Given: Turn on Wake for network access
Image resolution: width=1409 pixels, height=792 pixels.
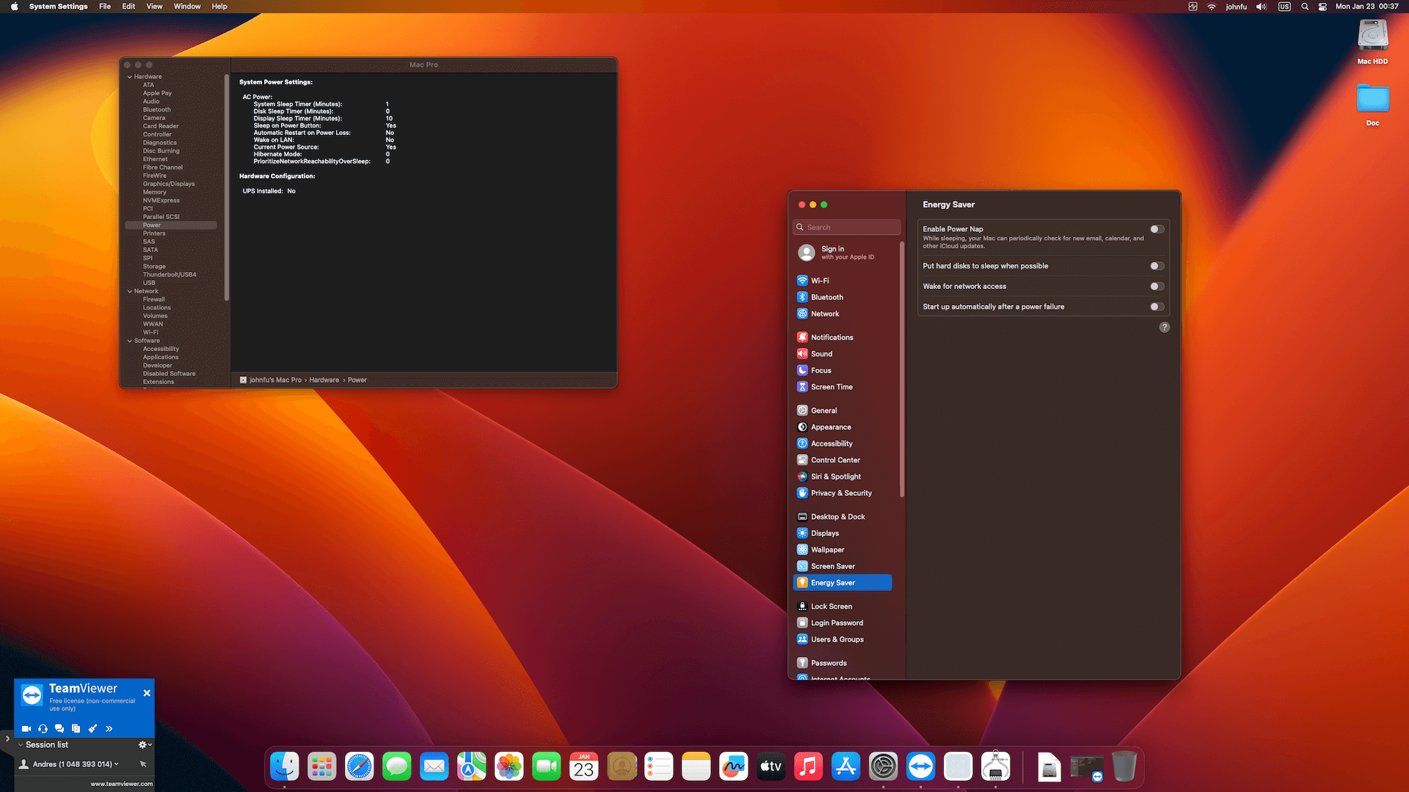Looking at the screenshot, I should (x=1157, y=287).
